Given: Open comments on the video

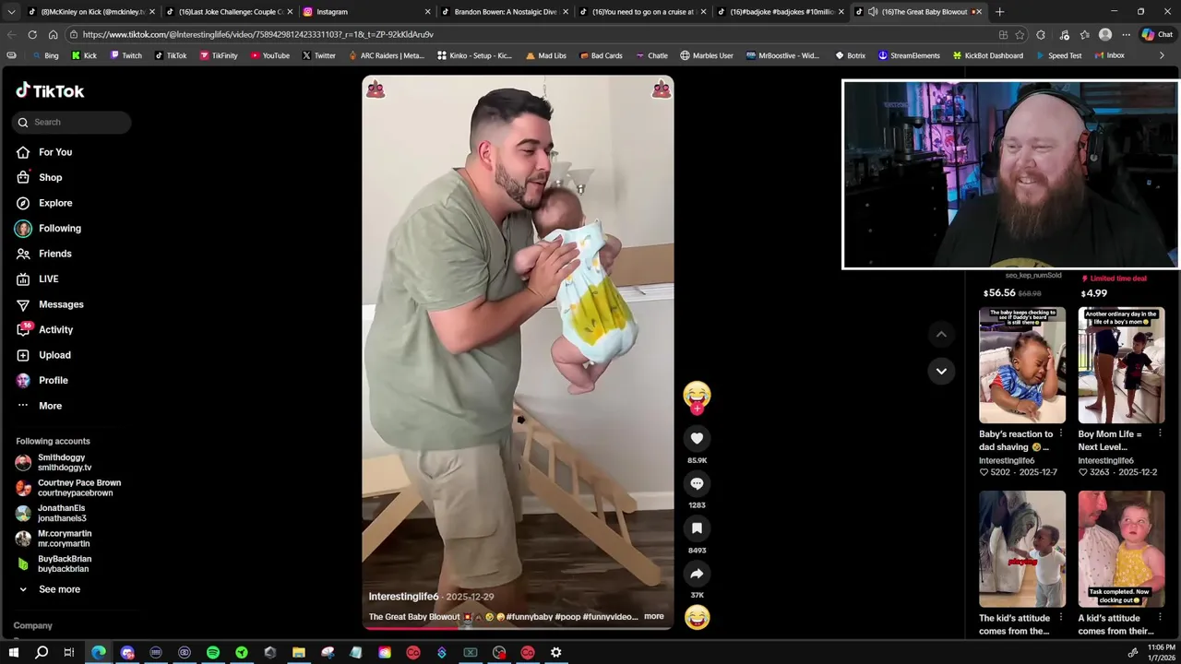Looking at the screenshot, I should (x=697, y=483).
